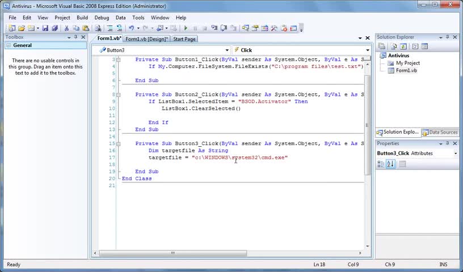Viewport: 463px width, 272px height.
Task: Collapse the Button2_Click sub outline
Action: (x=119, y=95)
